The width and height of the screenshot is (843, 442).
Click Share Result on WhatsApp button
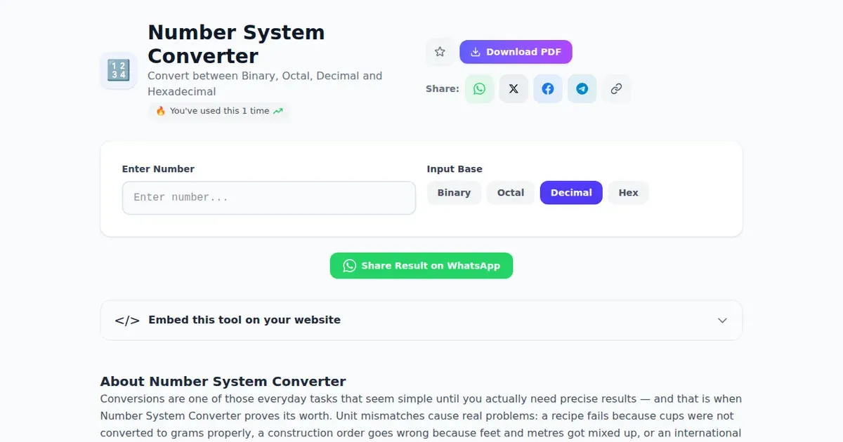[x=421, y=266]
